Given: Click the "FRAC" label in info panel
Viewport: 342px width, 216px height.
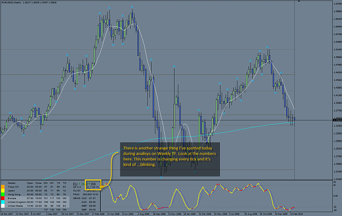Looking at the screenshot, I should point(77,195).
